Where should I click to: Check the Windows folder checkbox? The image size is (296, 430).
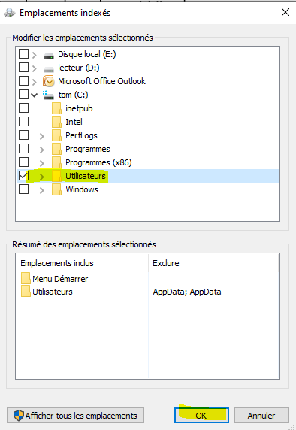point(23,189)
